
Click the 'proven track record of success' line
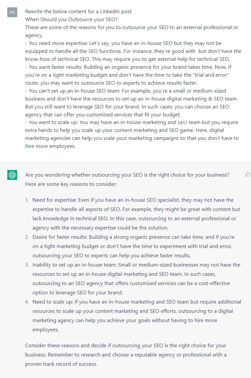click(x=61, y=364)
